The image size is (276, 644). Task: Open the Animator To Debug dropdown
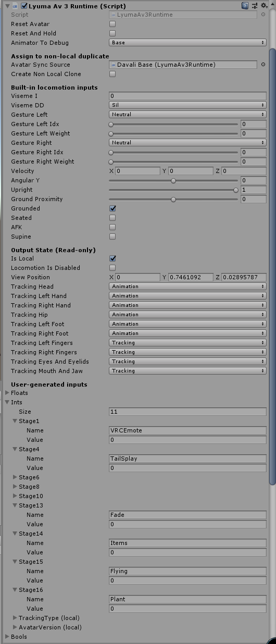[x=187, y=43]
